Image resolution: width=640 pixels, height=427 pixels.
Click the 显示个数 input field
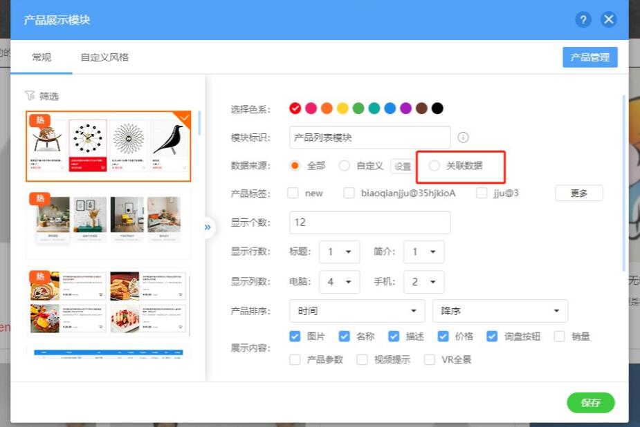point(369,222)
